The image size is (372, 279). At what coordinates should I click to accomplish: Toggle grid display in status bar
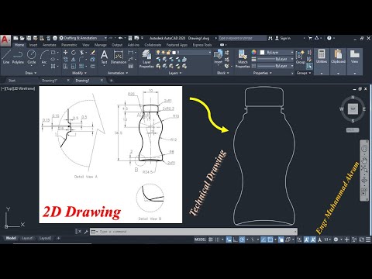211,239
